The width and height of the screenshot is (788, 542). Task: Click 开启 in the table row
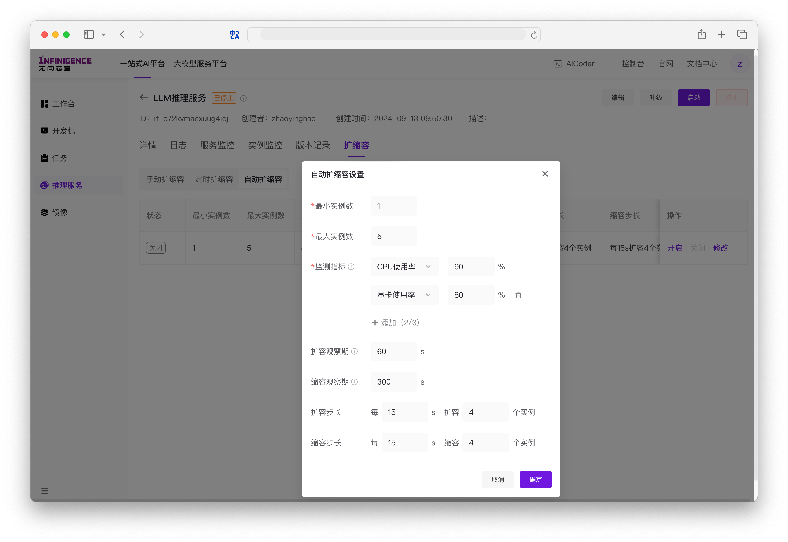674,248
